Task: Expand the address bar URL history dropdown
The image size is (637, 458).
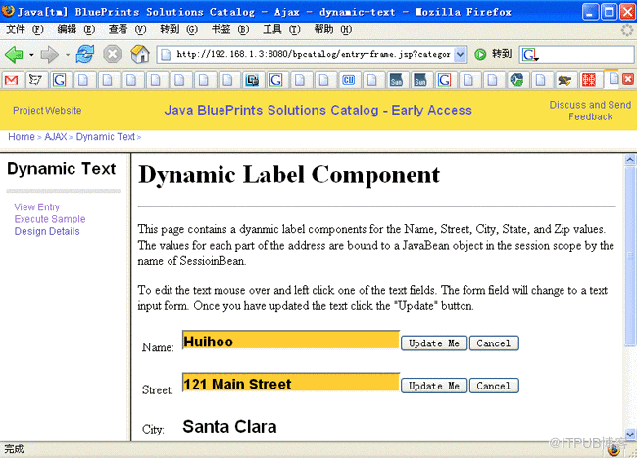Action: [460, 55]
